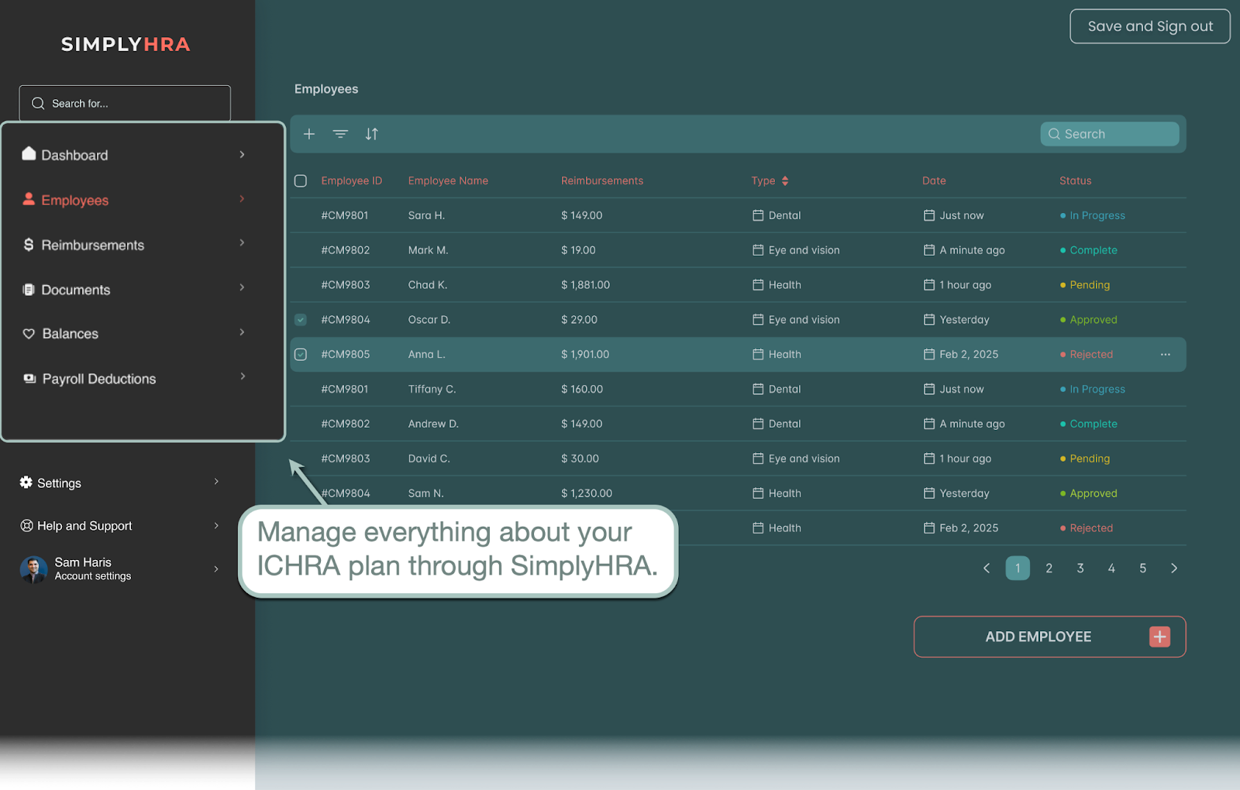This screenshot has width=1240, height=790.
Task: Click the type icon in Mark M. row
Action: [x=758, y=250]
